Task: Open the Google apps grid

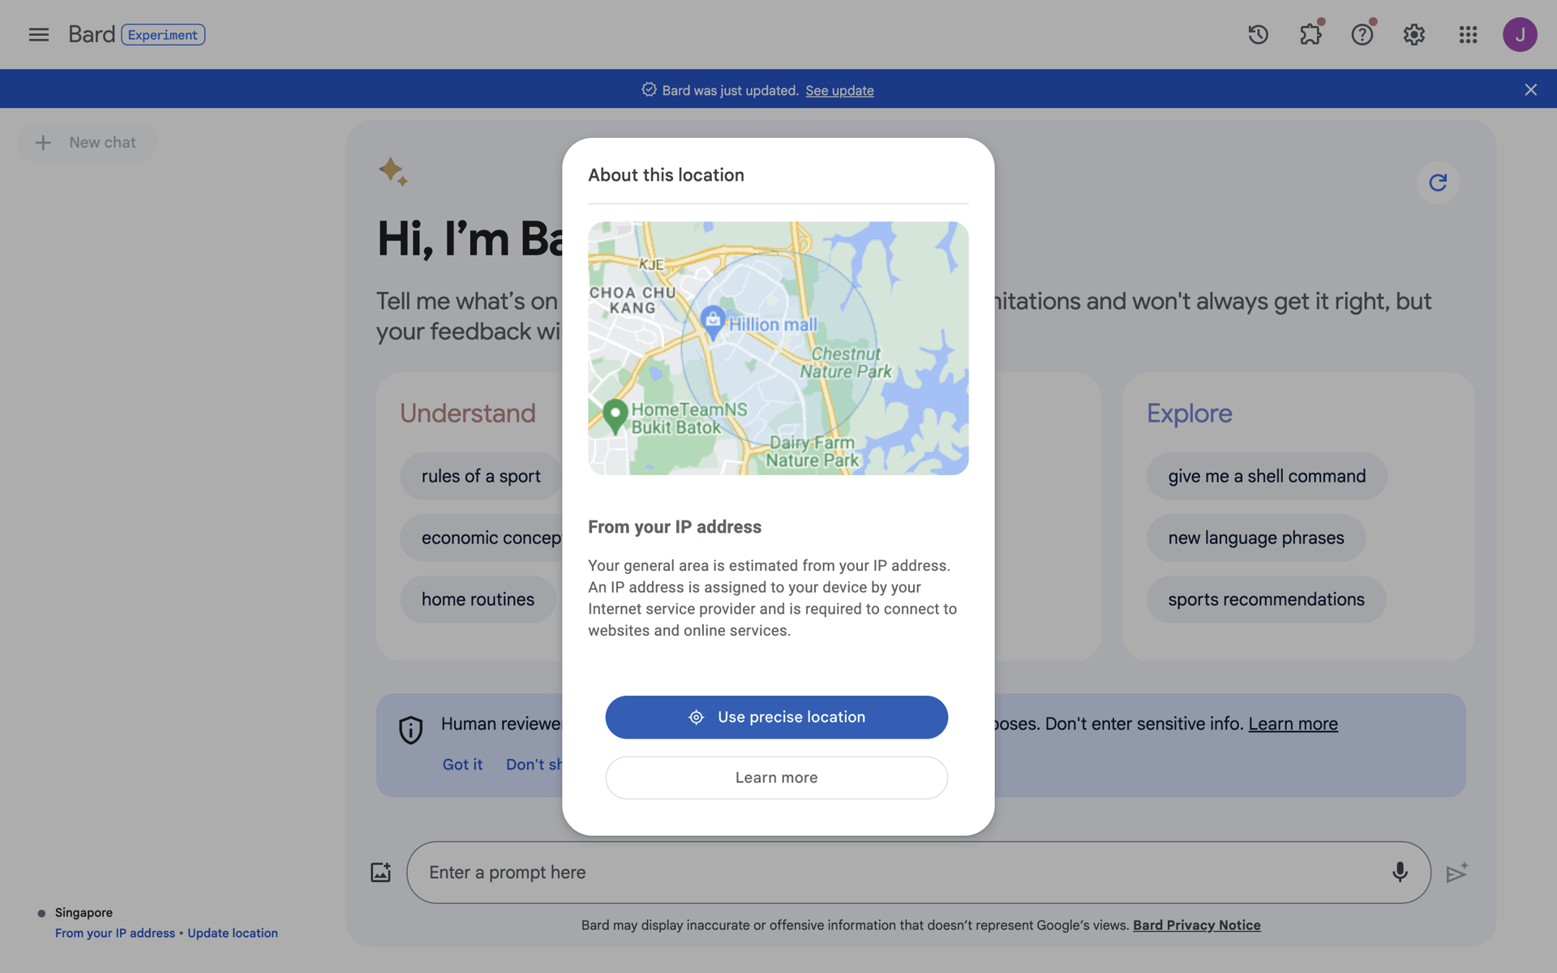Action: [x=1468, y=34]
